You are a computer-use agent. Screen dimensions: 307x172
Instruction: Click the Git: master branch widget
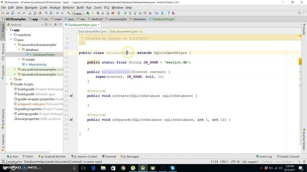(250, 161)
